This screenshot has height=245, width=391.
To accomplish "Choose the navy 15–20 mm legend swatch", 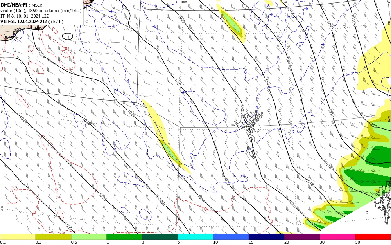I will click(x=267, y=237).
